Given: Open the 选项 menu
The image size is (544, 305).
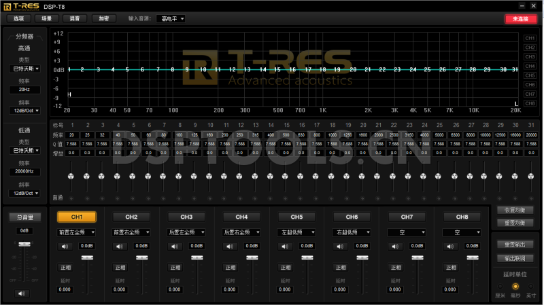Looking at the screenshot, I should 19,19.
